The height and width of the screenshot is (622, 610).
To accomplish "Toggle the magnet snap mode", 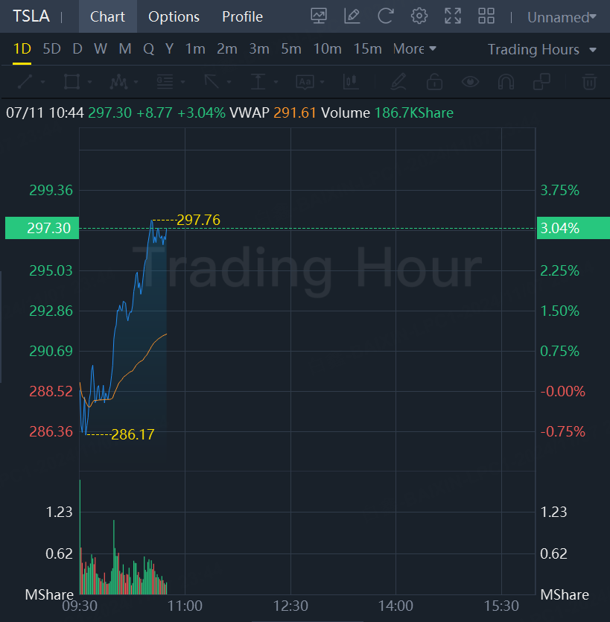I will pos(506,81).
